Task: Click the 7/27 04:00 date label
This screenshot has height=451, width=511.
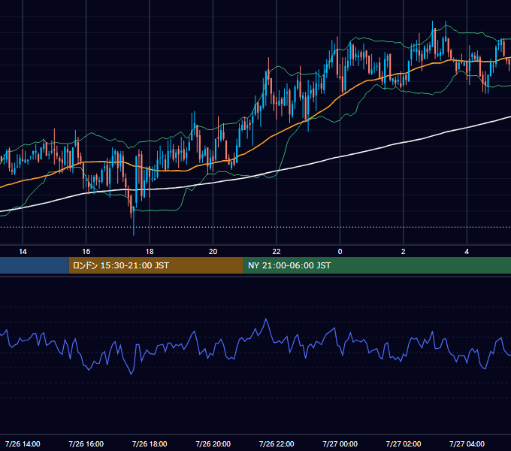Action: (x=467, y=443)
